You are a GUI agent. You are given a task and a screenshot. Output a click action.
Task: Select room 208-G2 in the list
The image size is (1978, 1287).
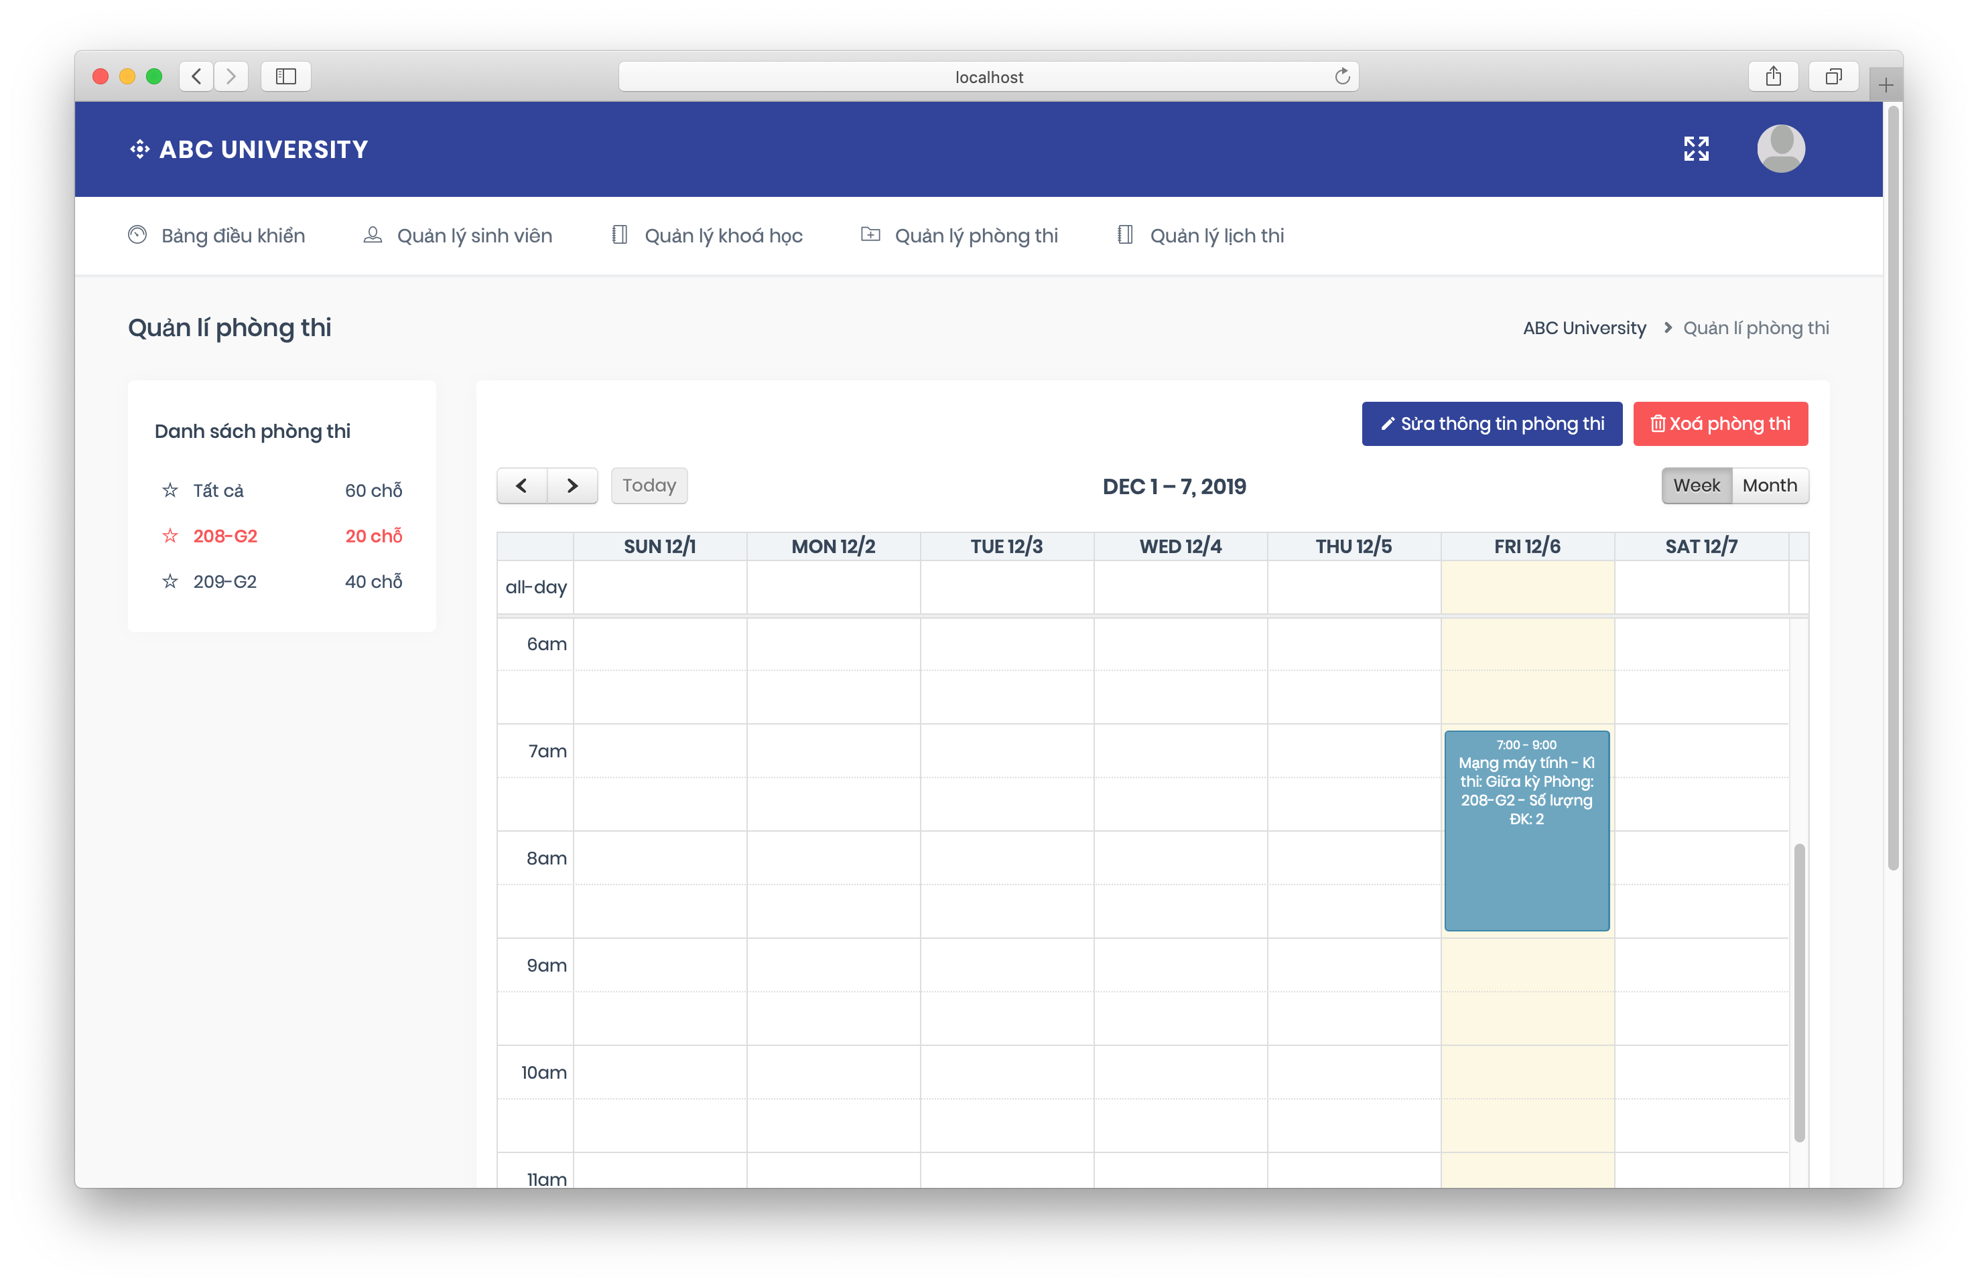tap(225, 536)
